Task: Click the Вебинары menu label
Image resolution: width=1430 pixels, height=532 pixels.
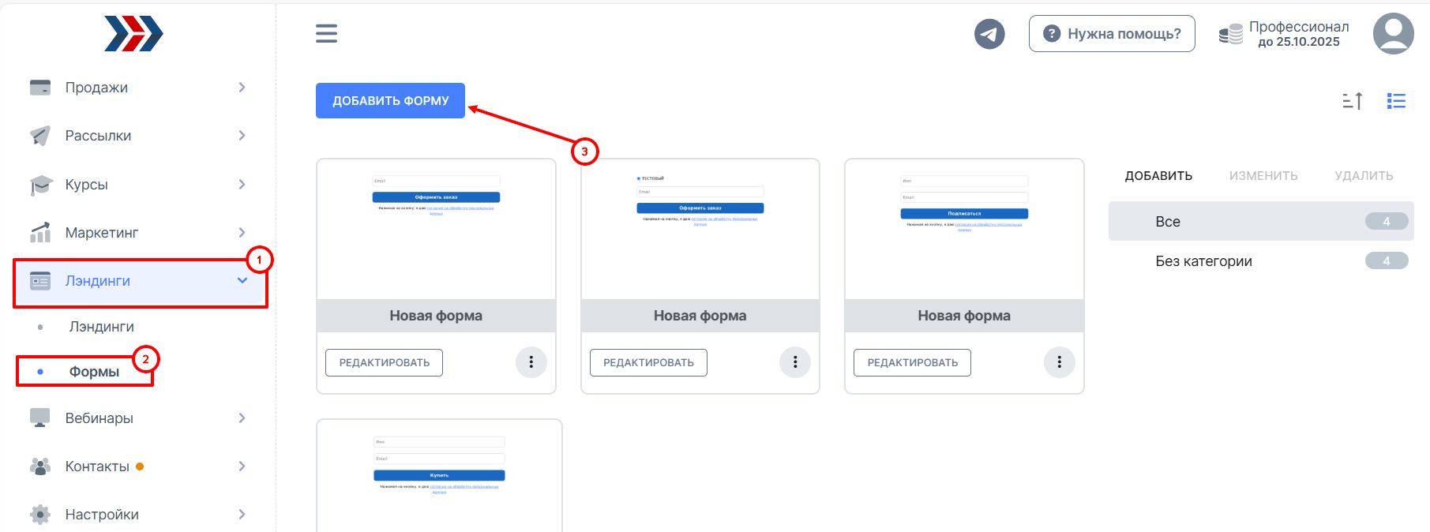Action: [99, 418]
